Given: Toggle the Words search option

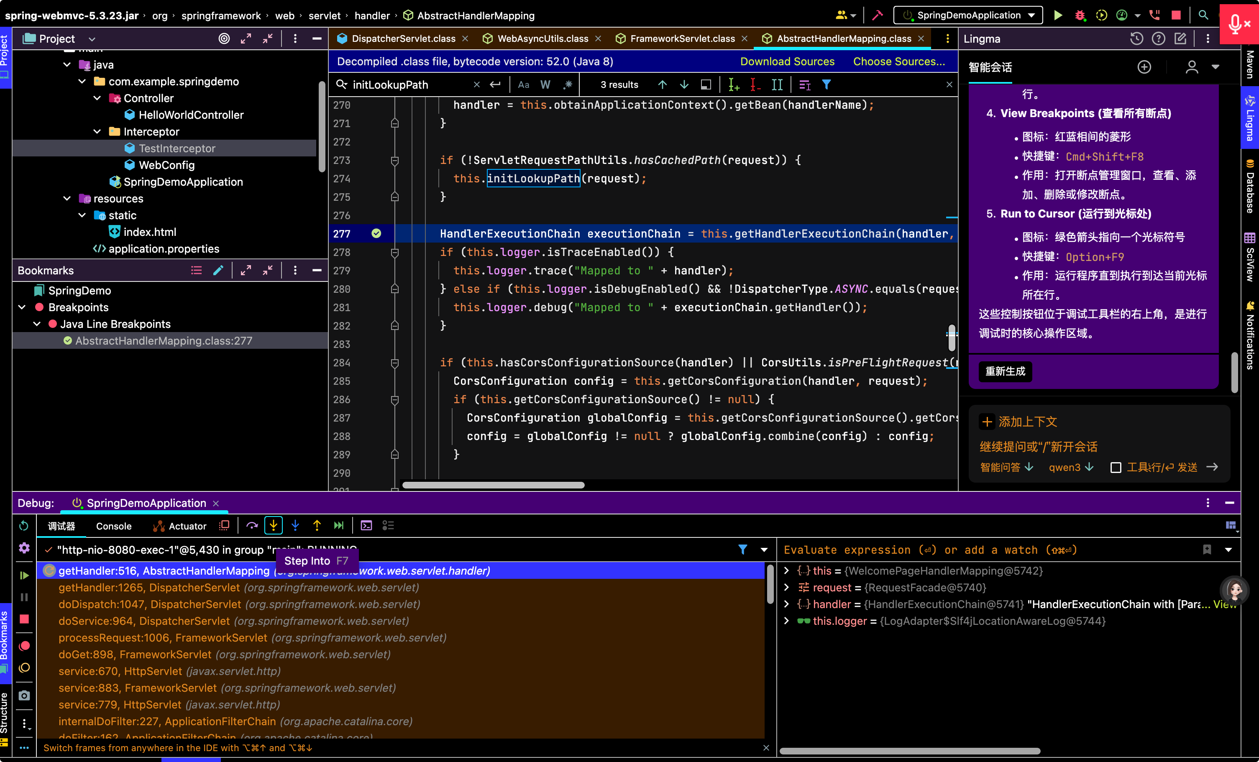Looking at the screenshot, I should coord(545,85).
